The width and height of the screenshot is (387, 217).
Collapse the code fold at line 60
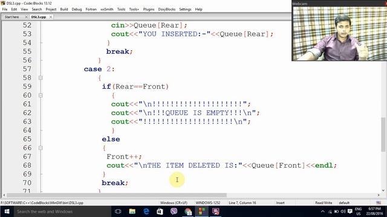41,95
